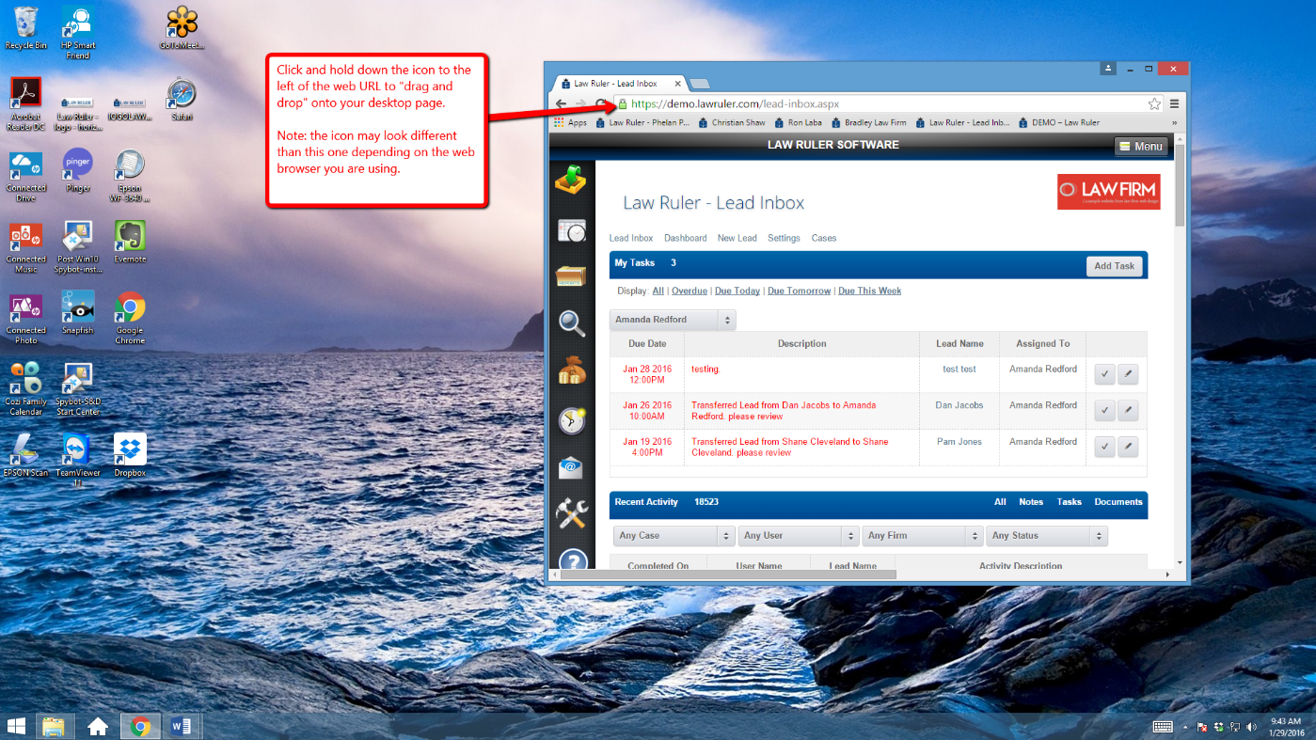Select the Dropbox desktop shortcut

coord(130,455)
